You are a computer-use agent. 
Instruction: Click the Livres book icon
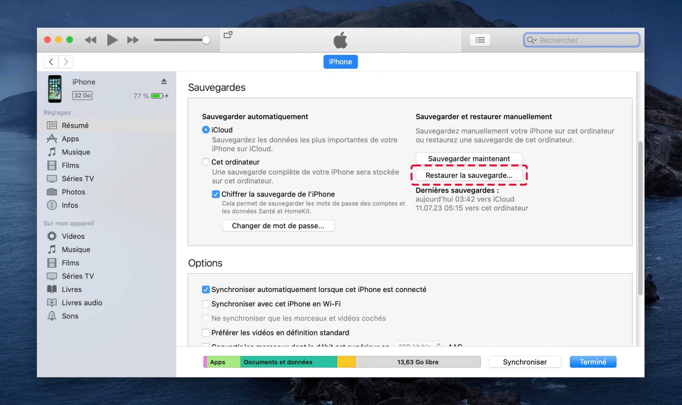click(52, 289)
